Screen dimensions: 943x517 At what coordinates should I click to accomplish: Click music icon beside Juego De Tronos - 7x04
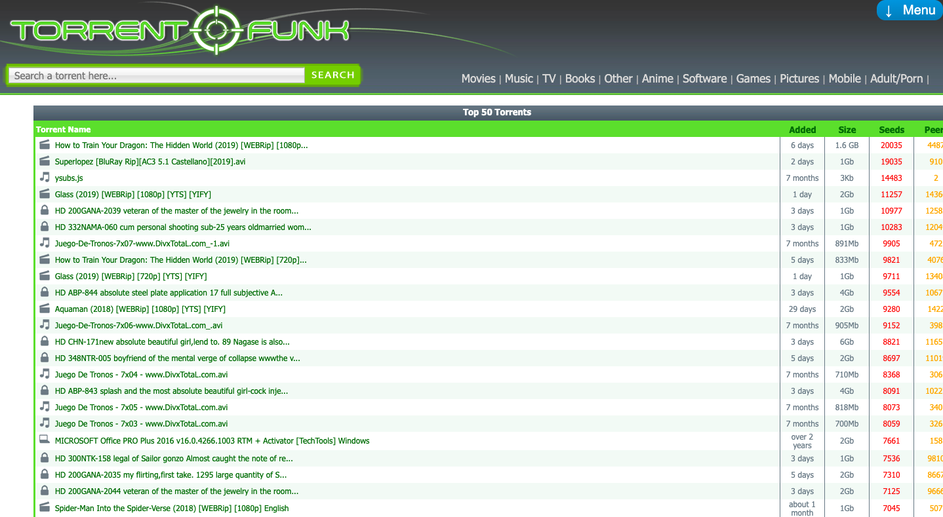[45, 374]
